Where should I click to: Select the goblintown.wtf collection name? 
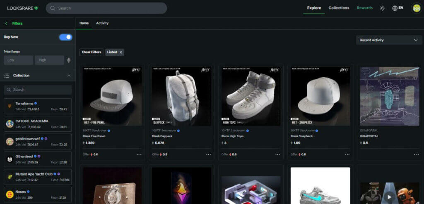click(x=28, y=139)
